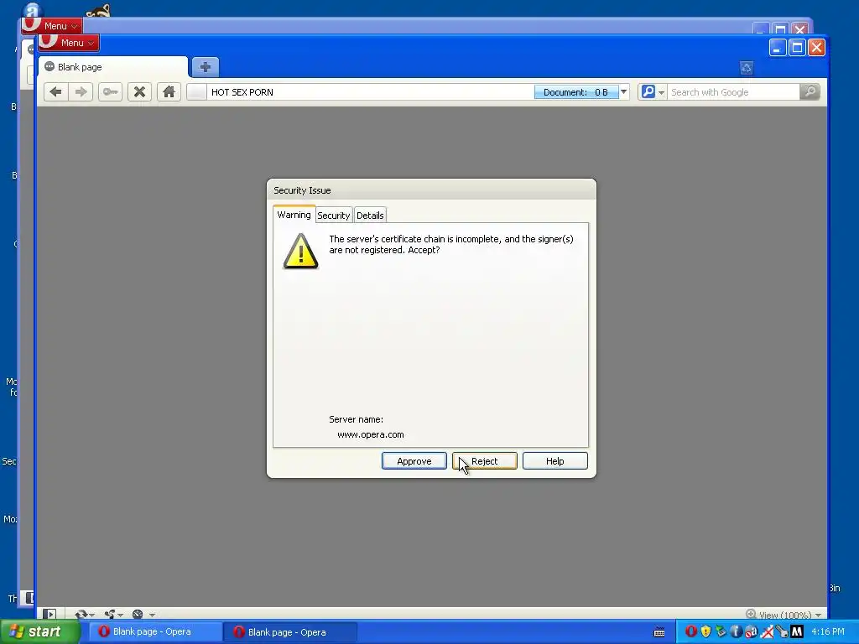The height and width of the screenshot is (644, 859).
Task: Select the Blank page tab
Action: tap(113, 67)
